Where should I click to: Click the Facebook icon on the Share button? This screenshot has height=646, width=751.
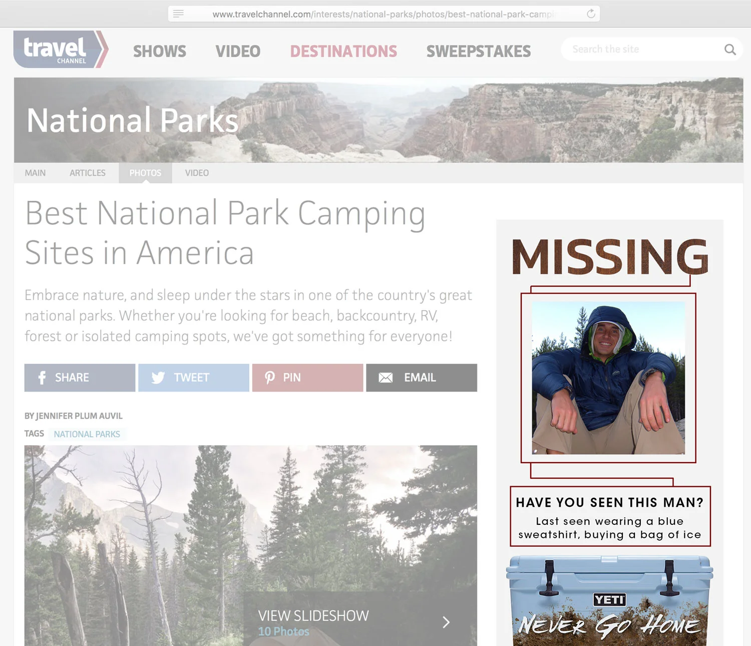point(42,378)
